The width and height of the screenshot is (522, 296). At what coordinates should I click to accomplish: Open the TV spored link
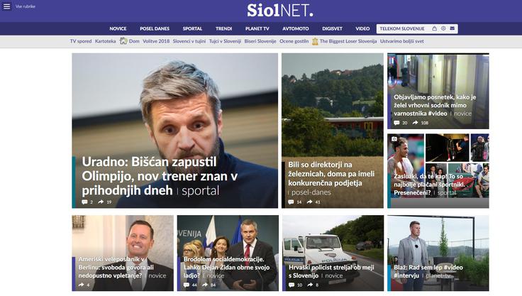coord(81,41)
